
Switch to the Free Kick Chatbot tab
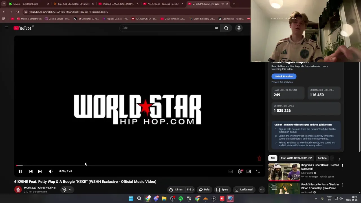coord(74,4)
